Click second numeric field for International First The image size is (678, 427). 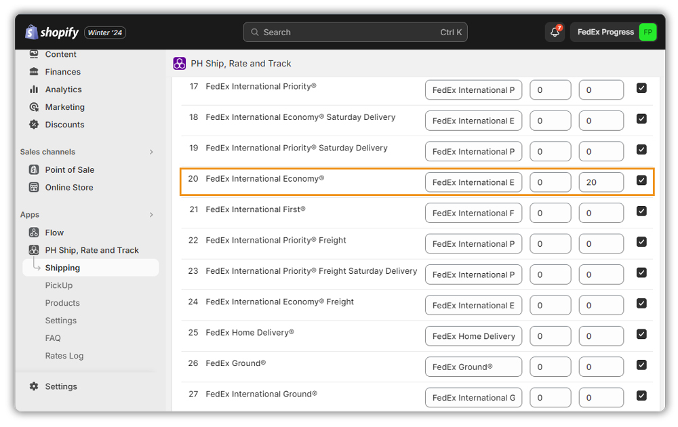(601, 213)
